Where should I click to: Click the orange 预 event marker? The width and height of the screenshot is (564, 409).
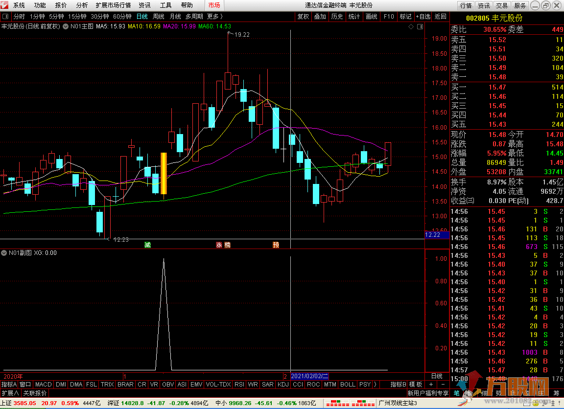coord(276,245)
